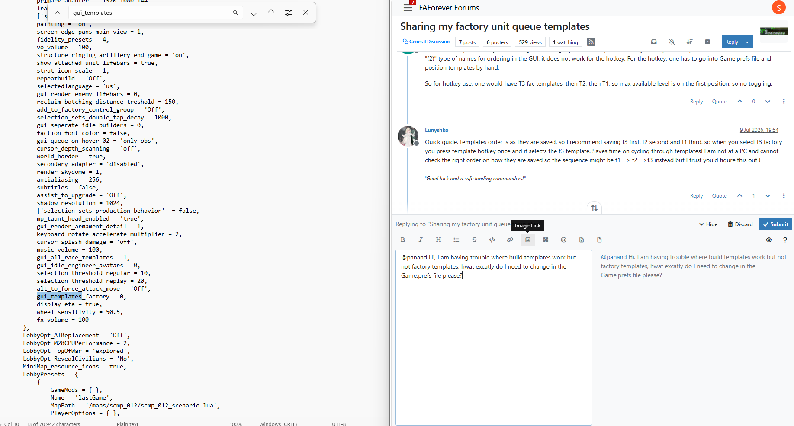Screen dimensions: 794x426
Task: Open the search options in find bar
Action: (289, 13)
